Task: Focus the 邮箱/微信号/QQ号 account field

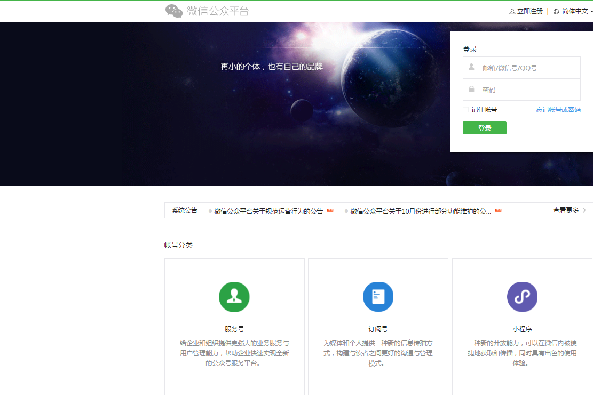Action: coord(521,68)
